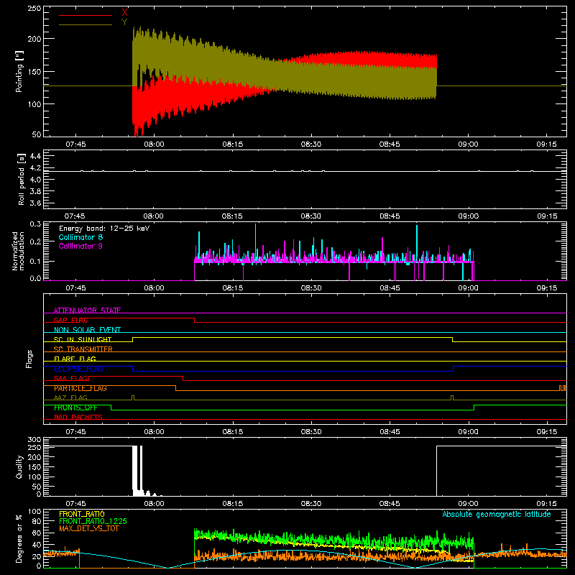The width and height of the screenshot is (575, 575).
Task: Click the 150 tick on the Quality axis
Action: 34,466
